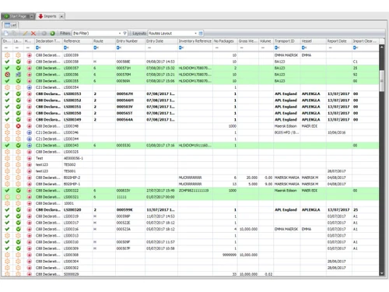The height and width of the screenshot is (292, 389).
Task: Close the Imports tab
Action: click(61, 16)
